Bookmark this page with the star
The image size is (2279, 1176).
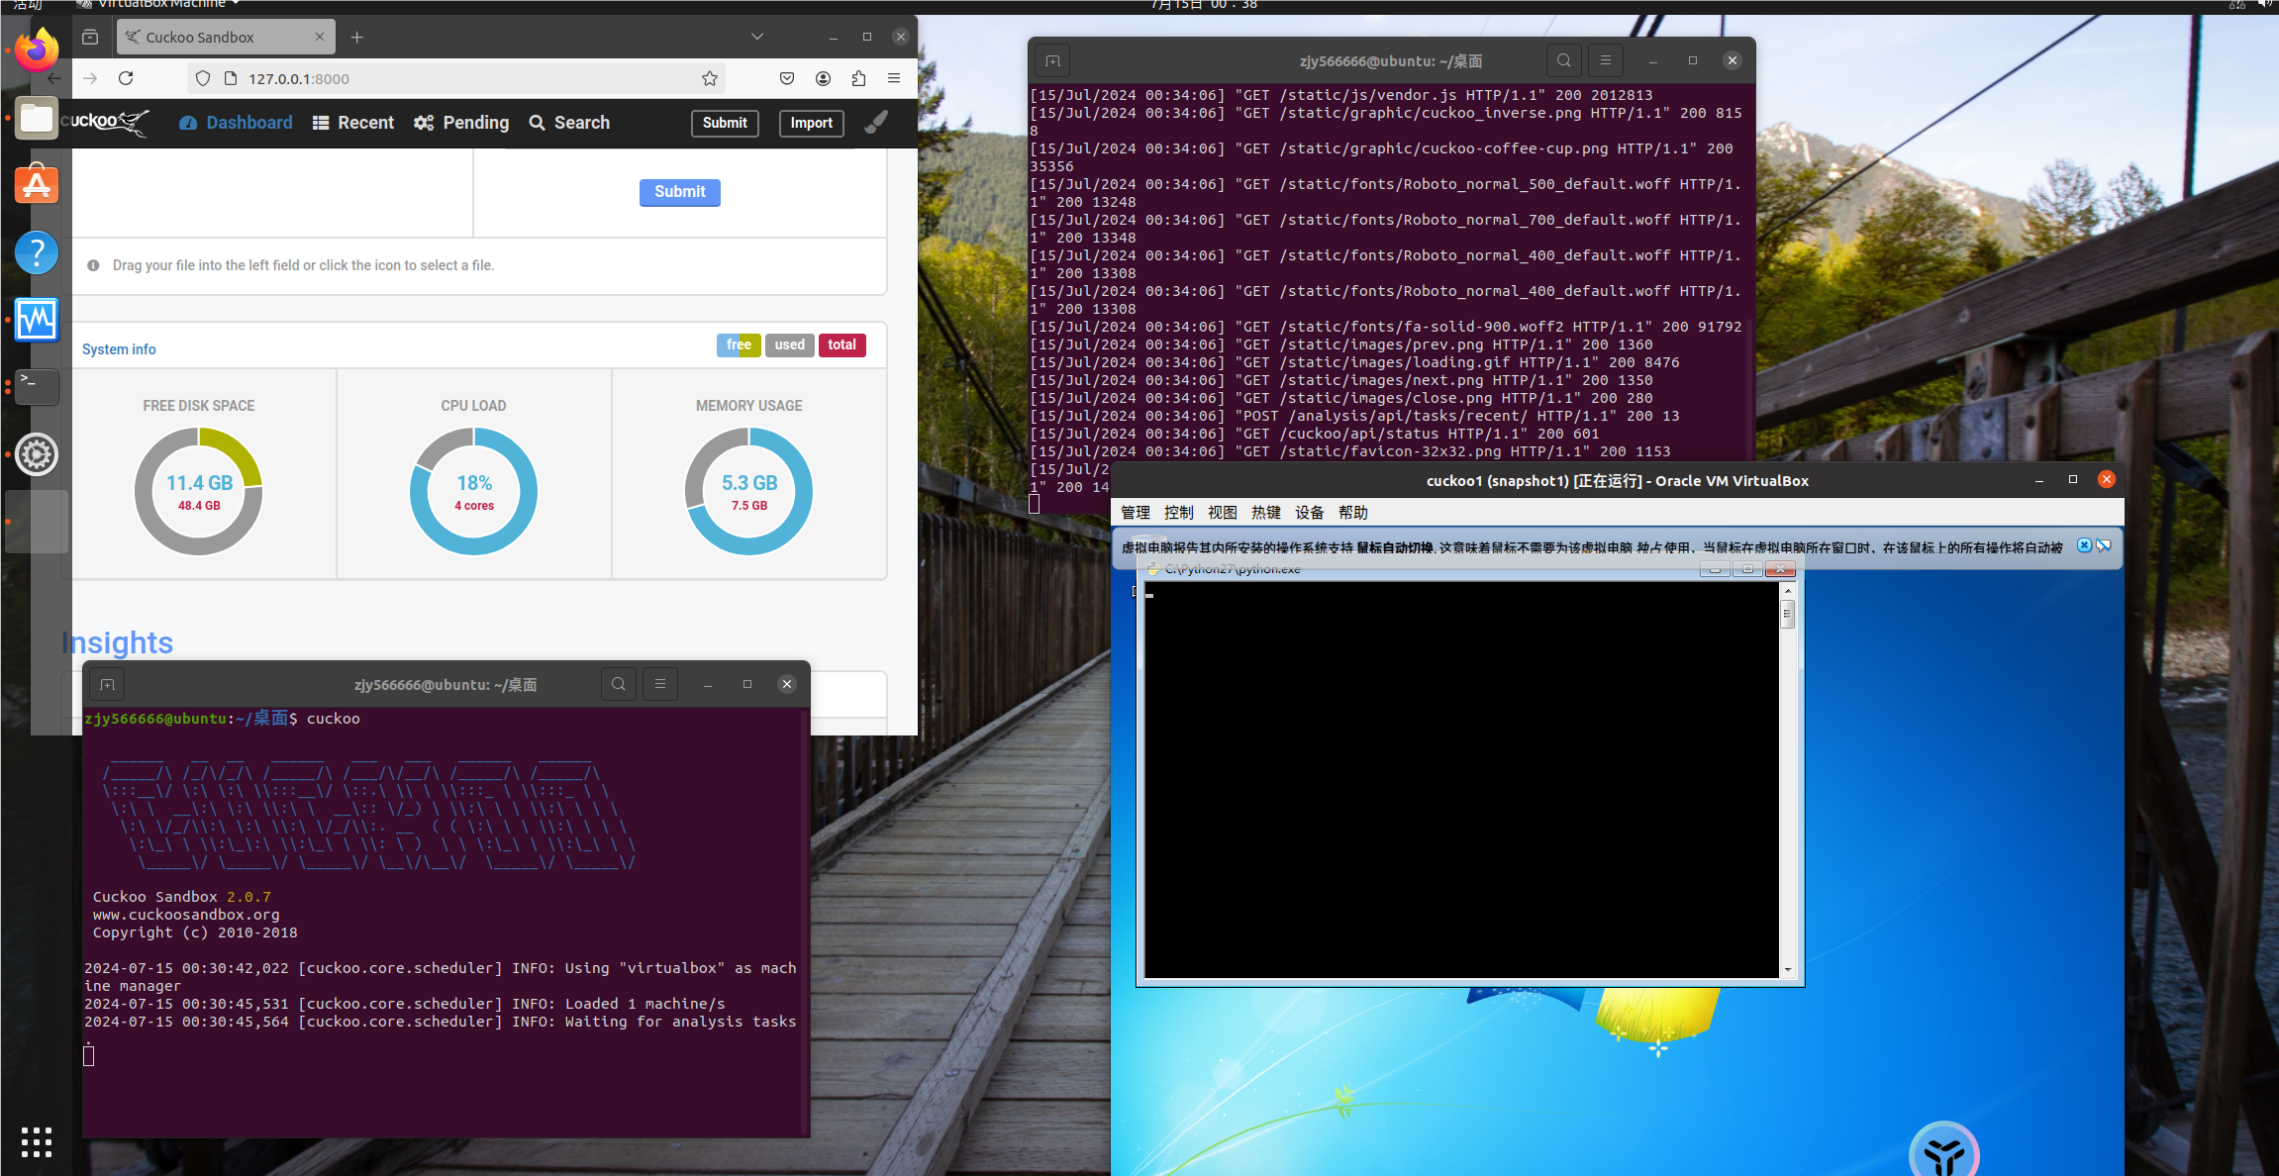(710, 78)
